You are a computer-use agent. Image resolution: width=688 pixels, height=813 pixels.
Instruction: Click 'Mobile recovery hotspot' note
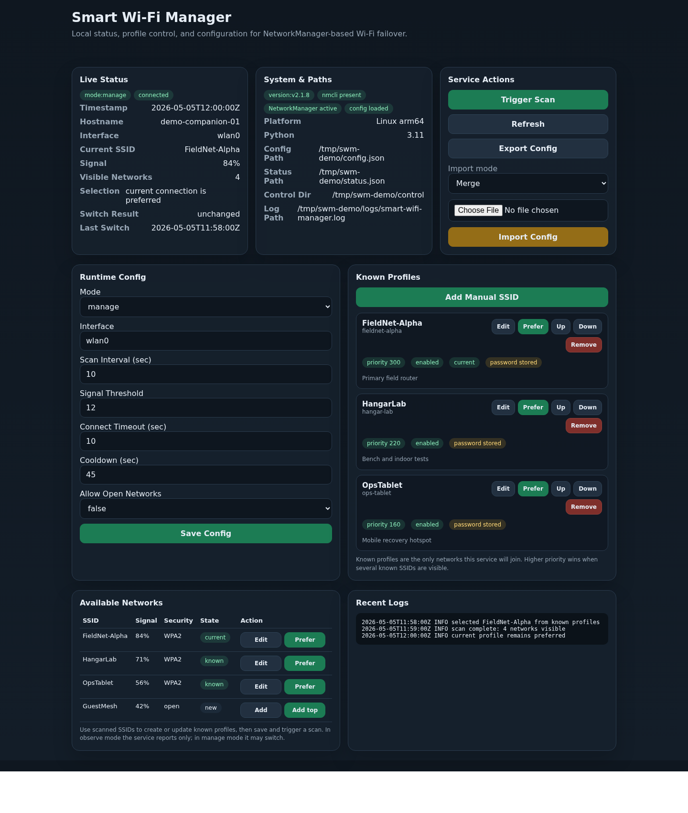(397, 540)
